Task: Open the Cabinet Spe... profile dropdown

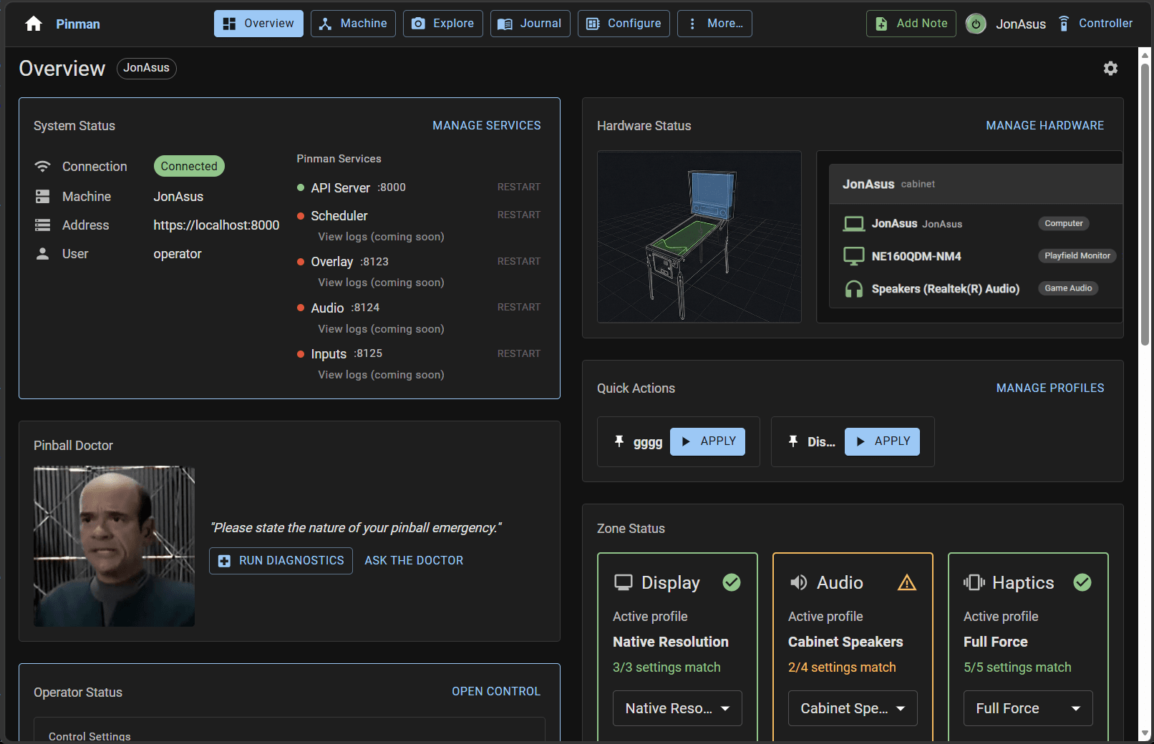Action: 853,708
